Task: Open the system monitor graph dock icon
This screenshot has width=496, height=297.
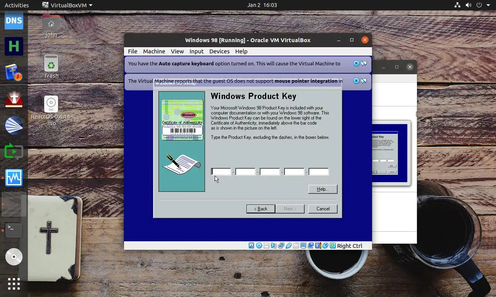Action: click(x=14, y=178)
